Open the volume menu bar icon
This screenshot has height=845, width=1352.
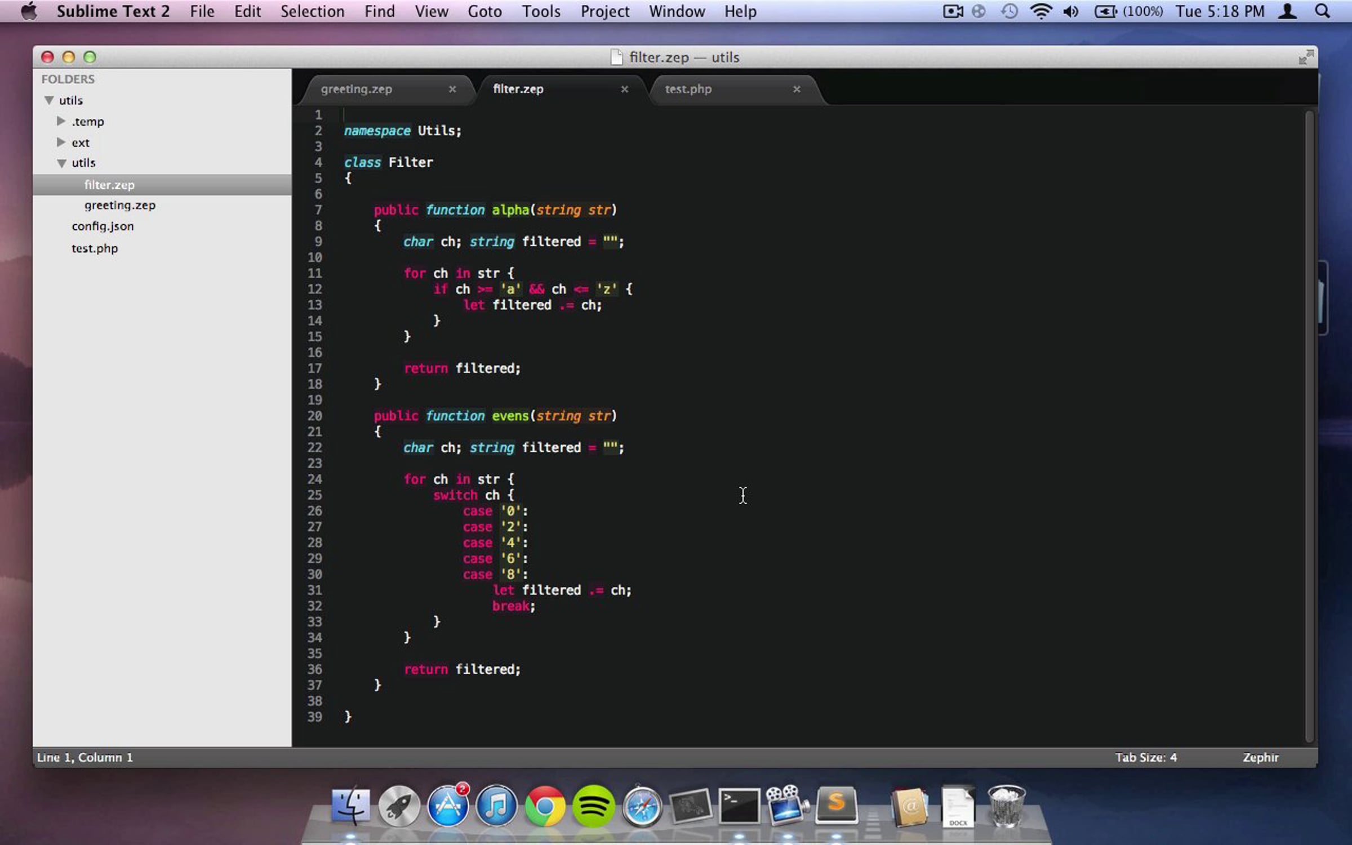click(1071, 11)
